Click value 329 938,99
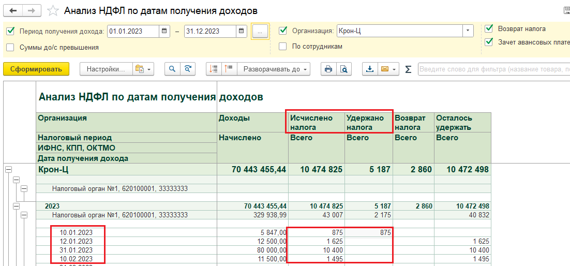570x266 pixels. coord(269,215)
